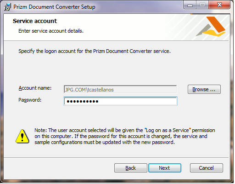Close the setup window with the red X
Viewport: 235px width, 184px height.
point(219,5)
